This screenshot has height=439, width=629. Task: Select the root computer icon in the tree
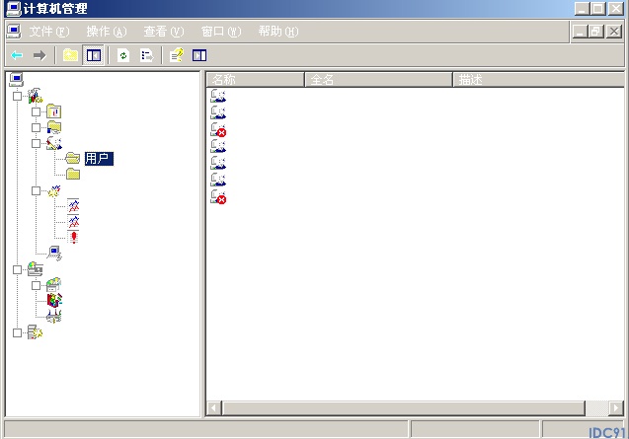(x=17, y=79)
